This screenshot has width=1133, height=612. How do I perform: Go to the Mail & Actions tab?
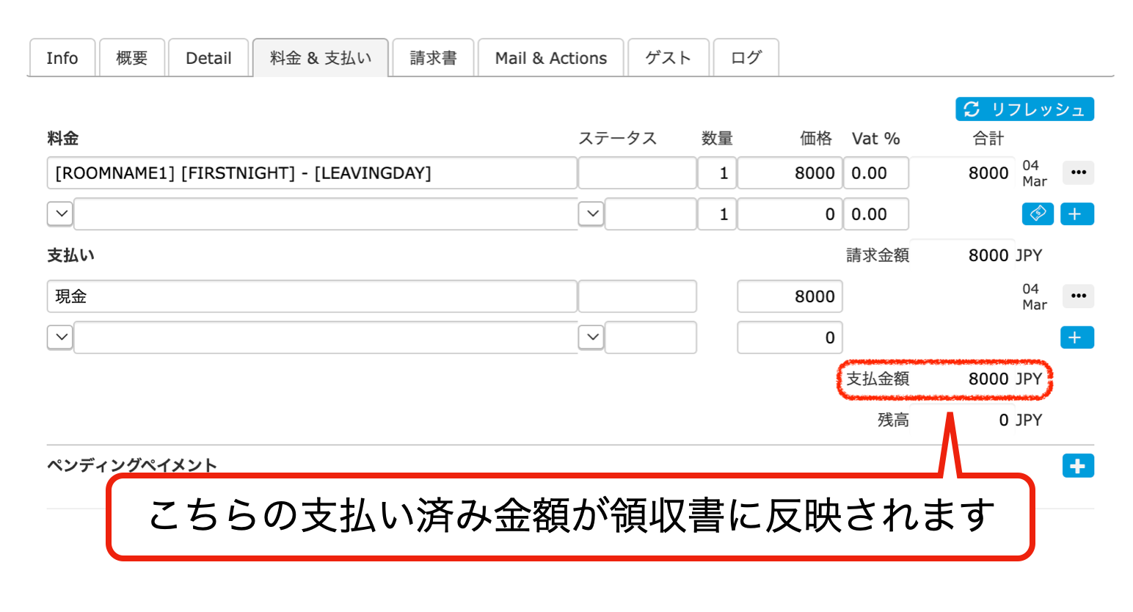click(550, 58)
